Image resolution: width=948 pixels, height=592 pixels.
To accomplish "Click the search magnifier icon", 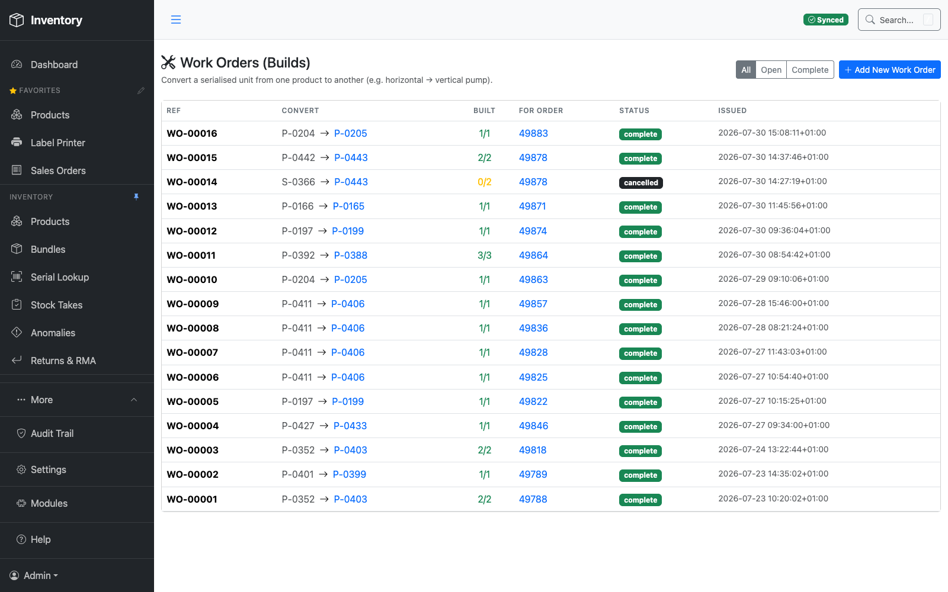I will pyautogui.click(x=870, y=20).
